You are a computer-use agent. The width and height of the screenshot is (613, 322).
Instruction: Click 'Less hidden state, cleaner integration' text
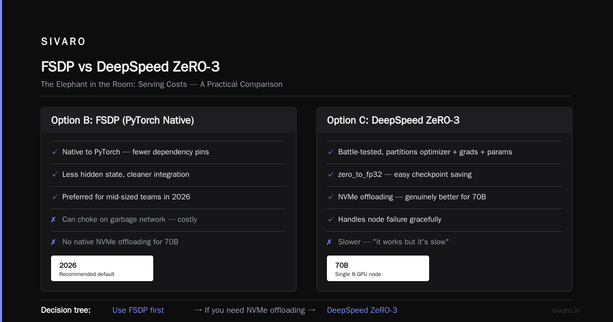click(126, 174)
